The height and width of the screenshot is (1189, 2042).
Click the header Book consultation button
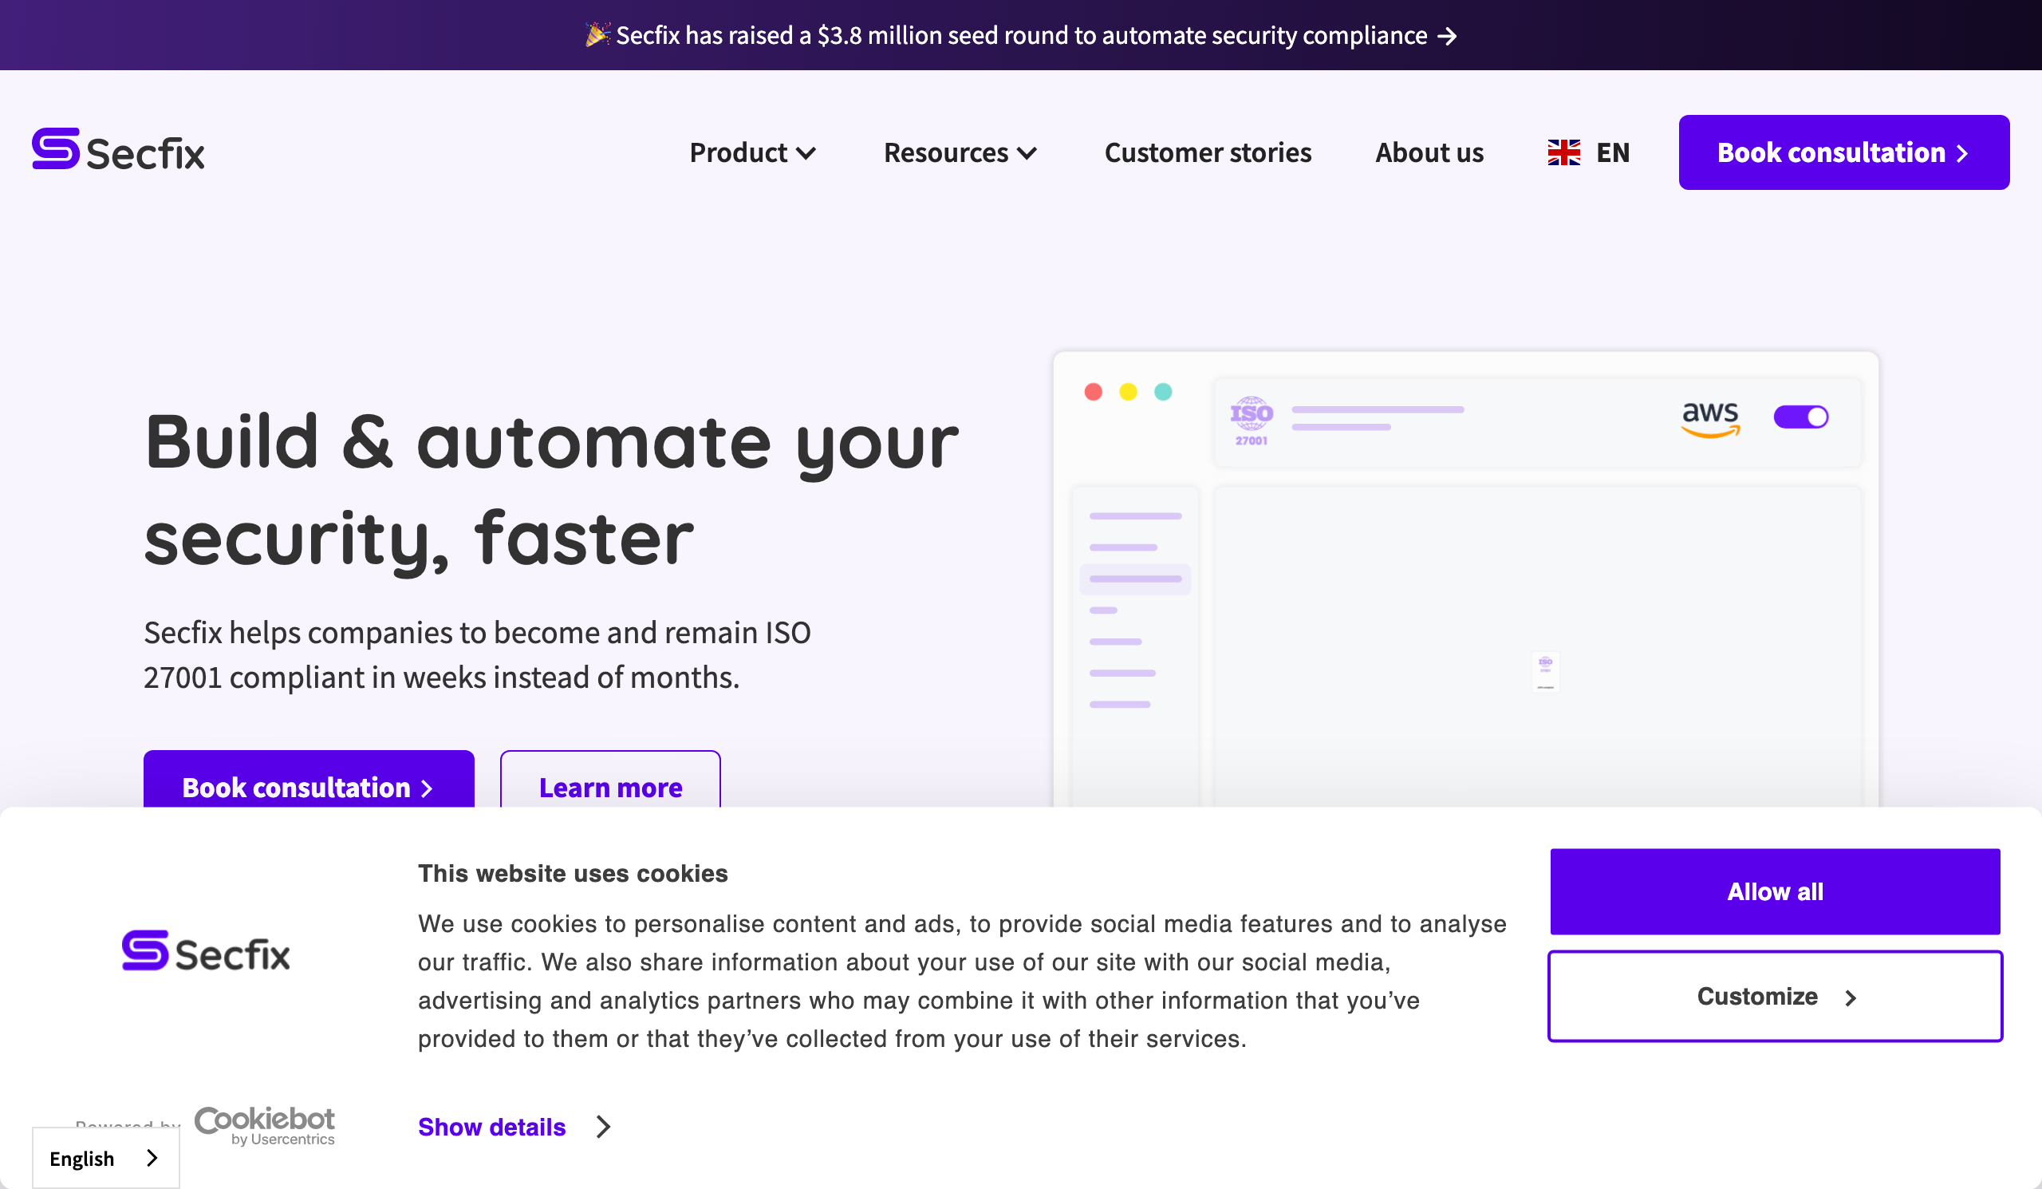tap(1843, 152)
